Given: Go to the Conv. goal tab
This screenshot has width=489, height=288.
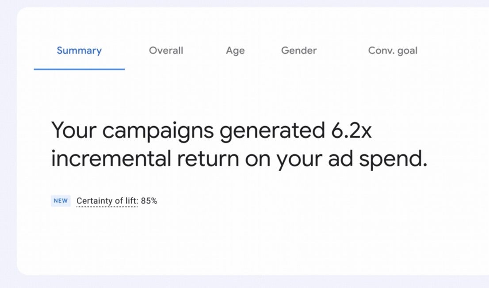Looking at the screenshot, I should (x=393, y=51).
